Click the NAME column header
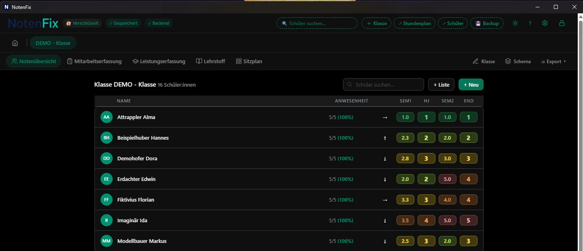This screenshot has width=583, height=251. point(124,101)
